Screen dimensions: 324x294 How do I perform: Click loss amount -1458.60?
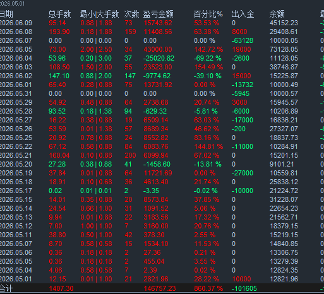pos(157,164)
